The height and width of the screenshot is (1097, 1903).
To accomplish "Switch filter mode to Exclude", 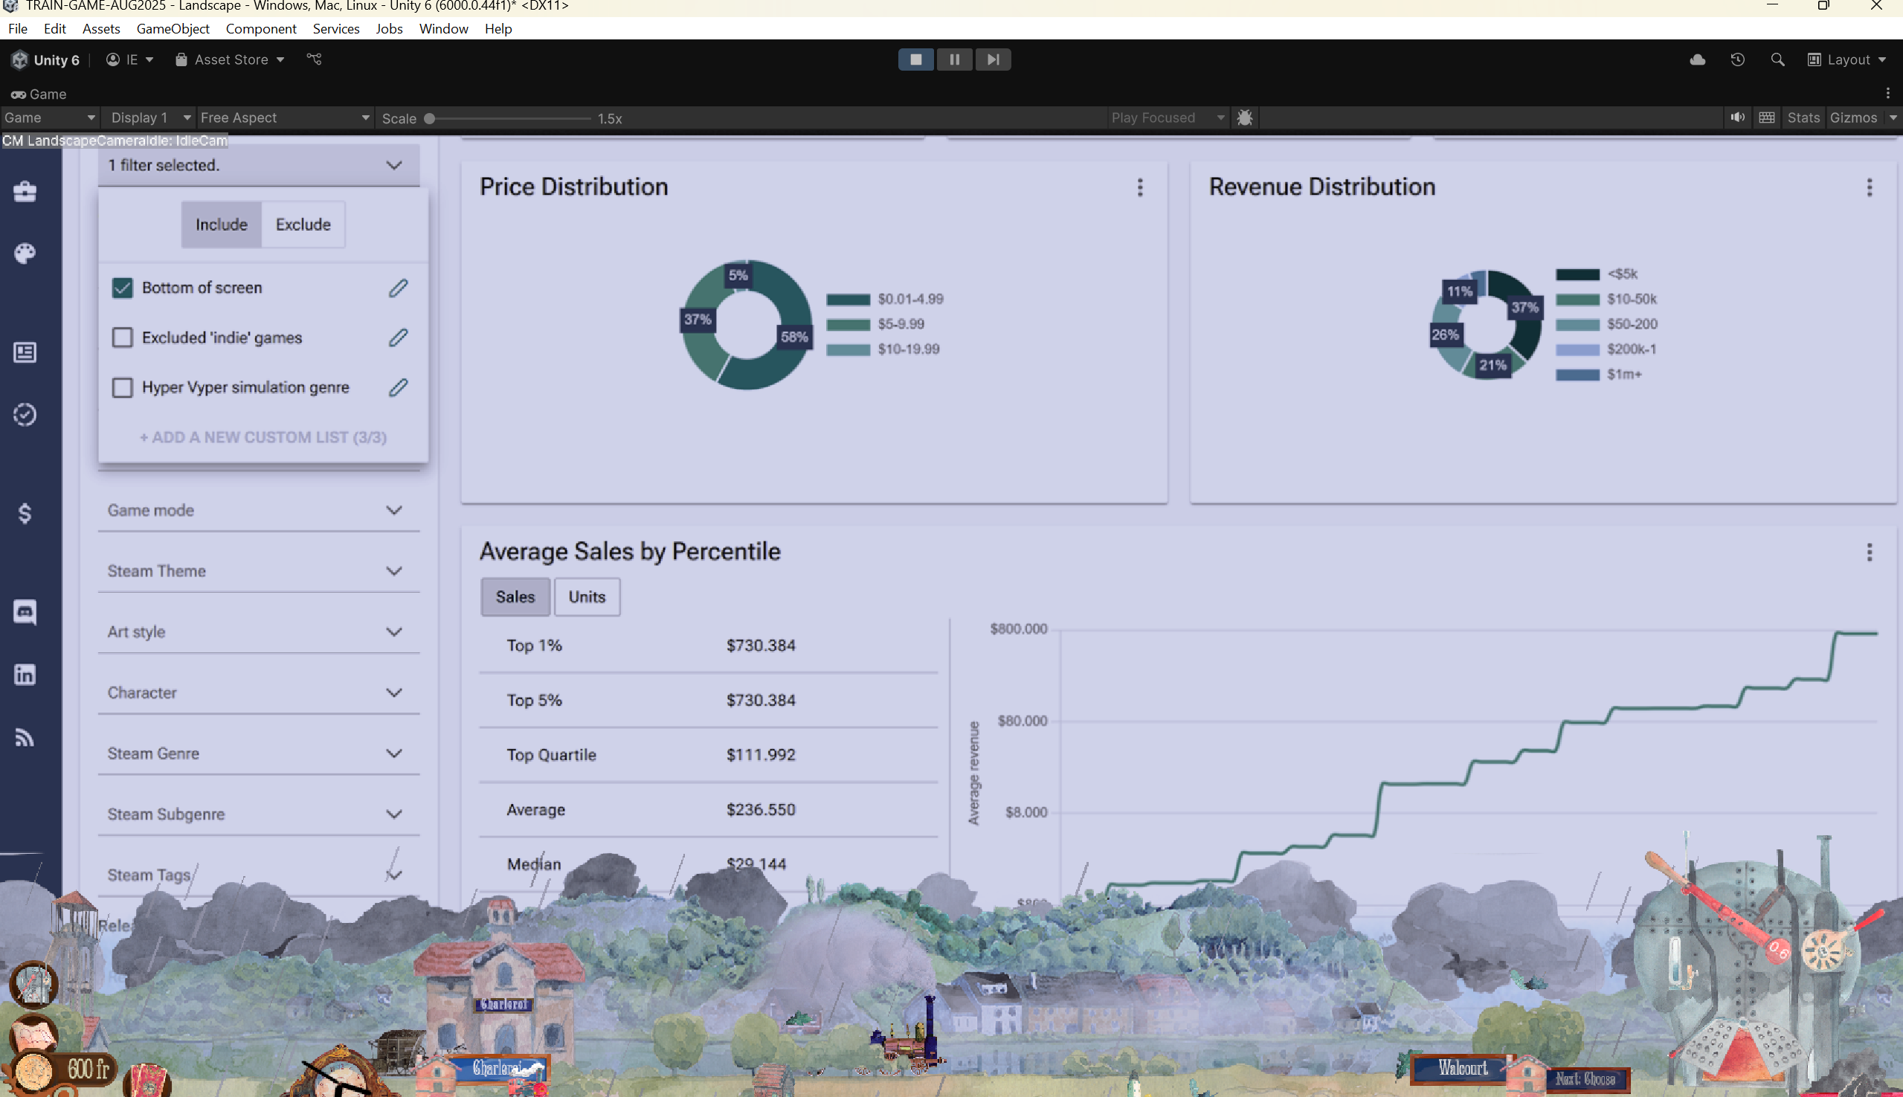I will [303, 225].
